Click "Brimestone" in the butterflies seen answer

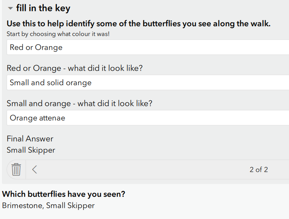point(21,205)
